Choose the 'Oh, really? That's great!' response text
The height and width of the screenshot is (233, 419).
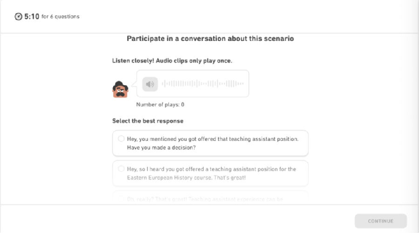pyautogui.click(x=205, y=199)
